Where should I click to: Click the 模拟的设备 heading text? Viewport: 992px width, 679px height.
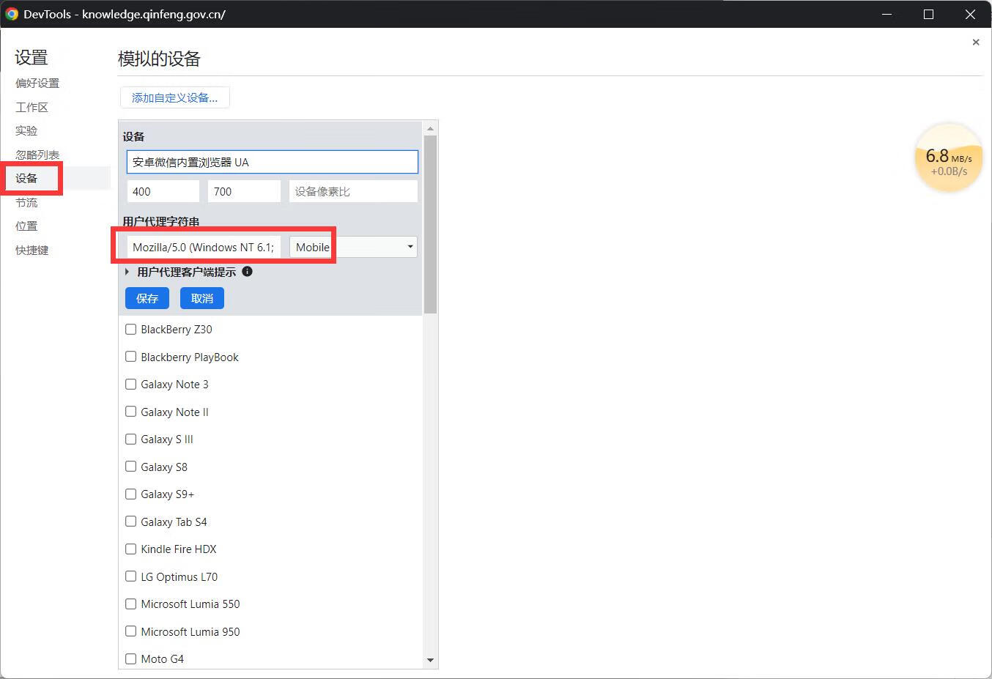(159, 59)
